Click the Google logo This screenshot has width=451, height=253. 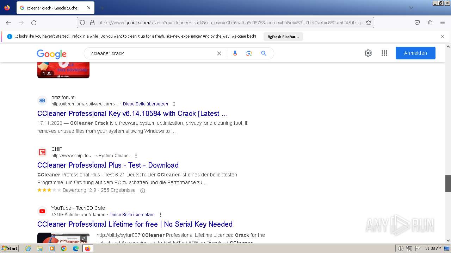pyautogui.click(x=51, y=53)
